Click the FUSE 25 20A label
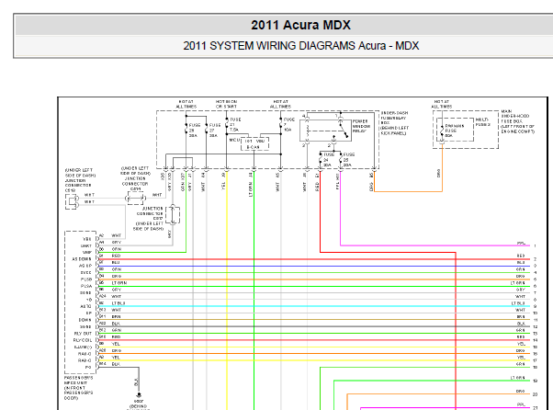 (349, 160)
